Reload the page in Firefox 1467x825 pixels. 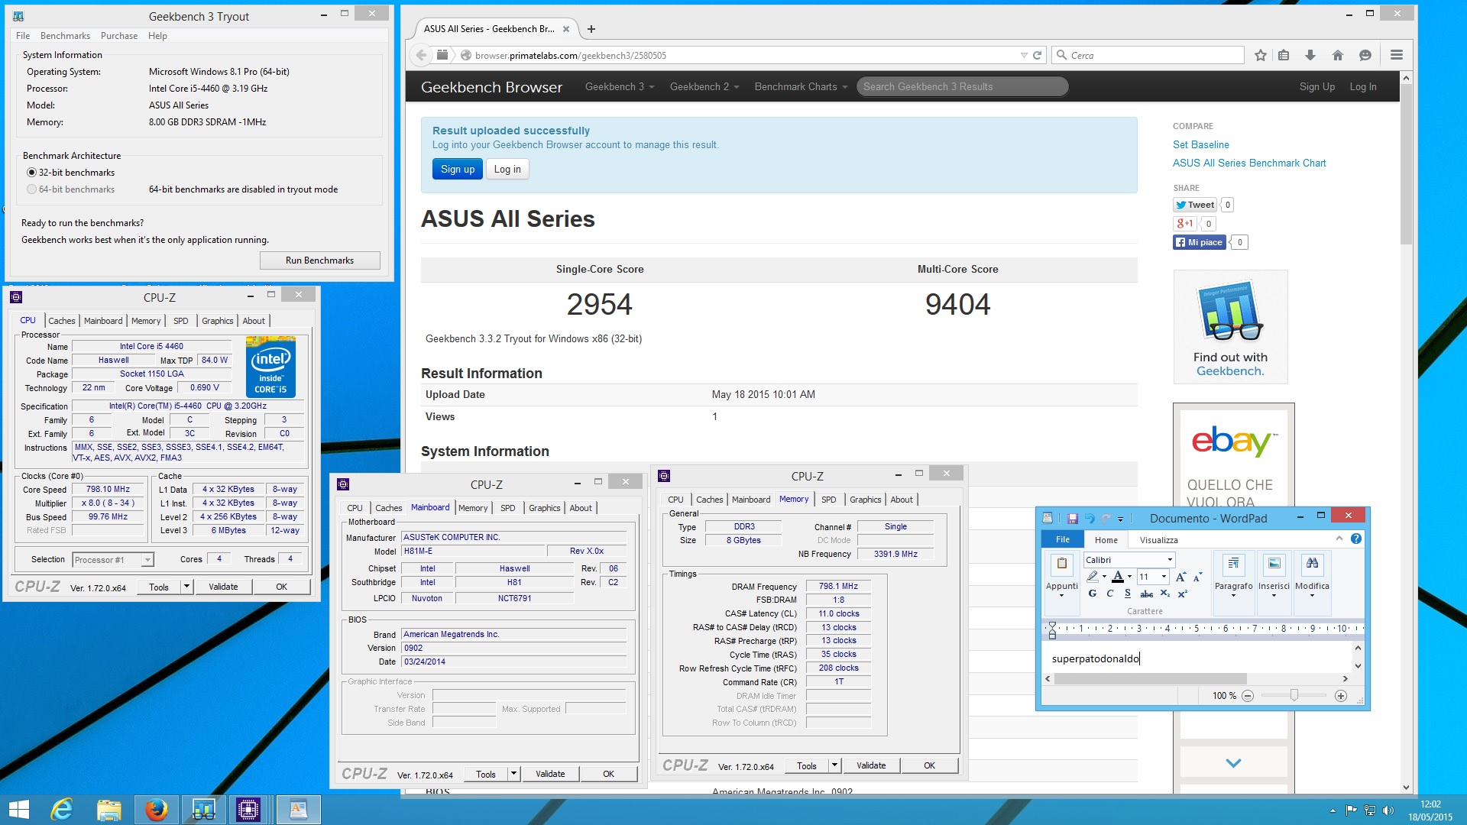[x=1037, y=55]
